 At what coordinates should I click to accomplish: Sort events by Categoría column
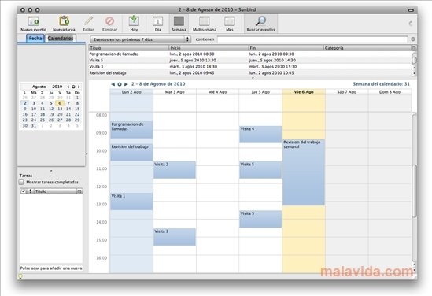coord(367,48)
